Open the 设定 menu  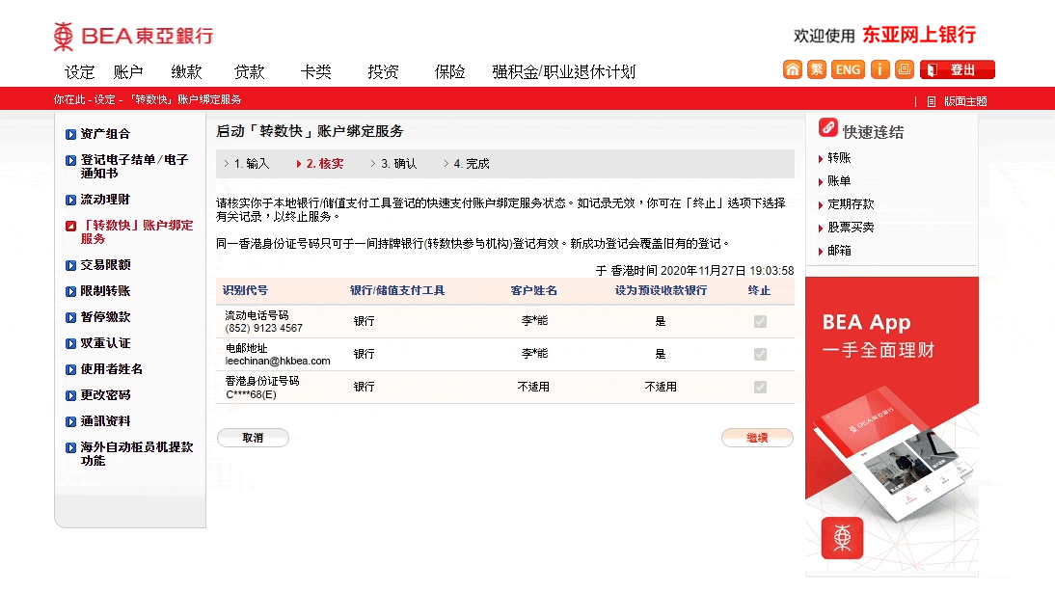coord(79,72)
